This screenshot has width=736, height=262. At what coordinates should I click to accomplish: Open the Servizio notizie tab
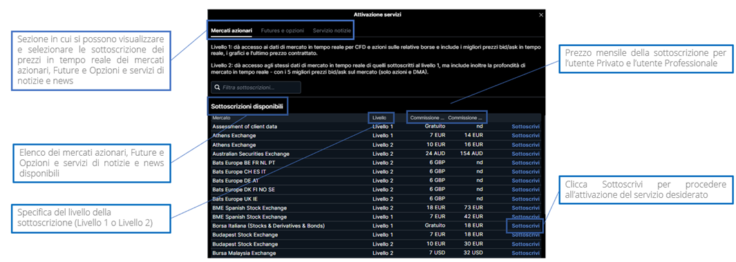332,30
